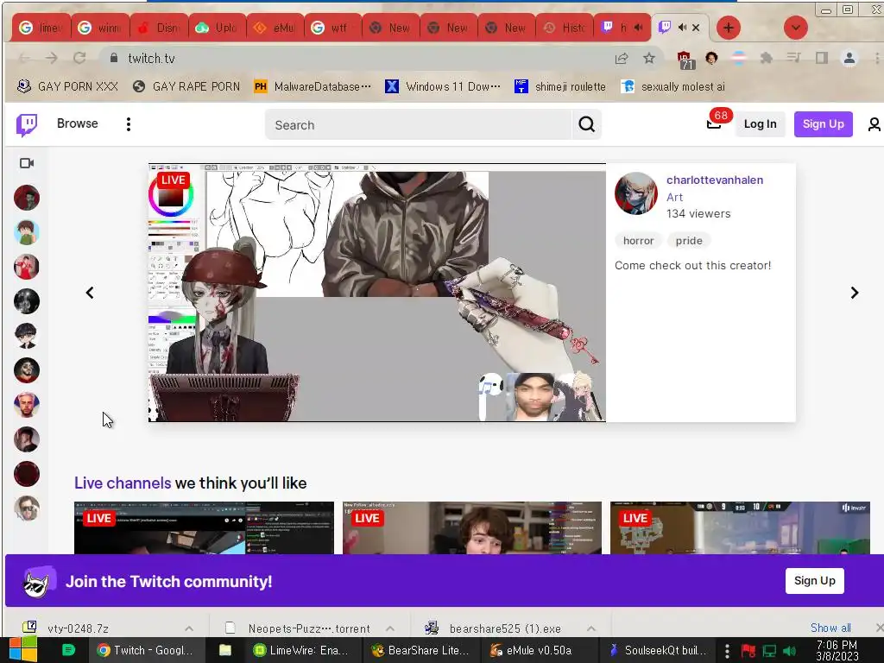
Task: Close the downloads shelf with the X
Action: click(878, 628)
